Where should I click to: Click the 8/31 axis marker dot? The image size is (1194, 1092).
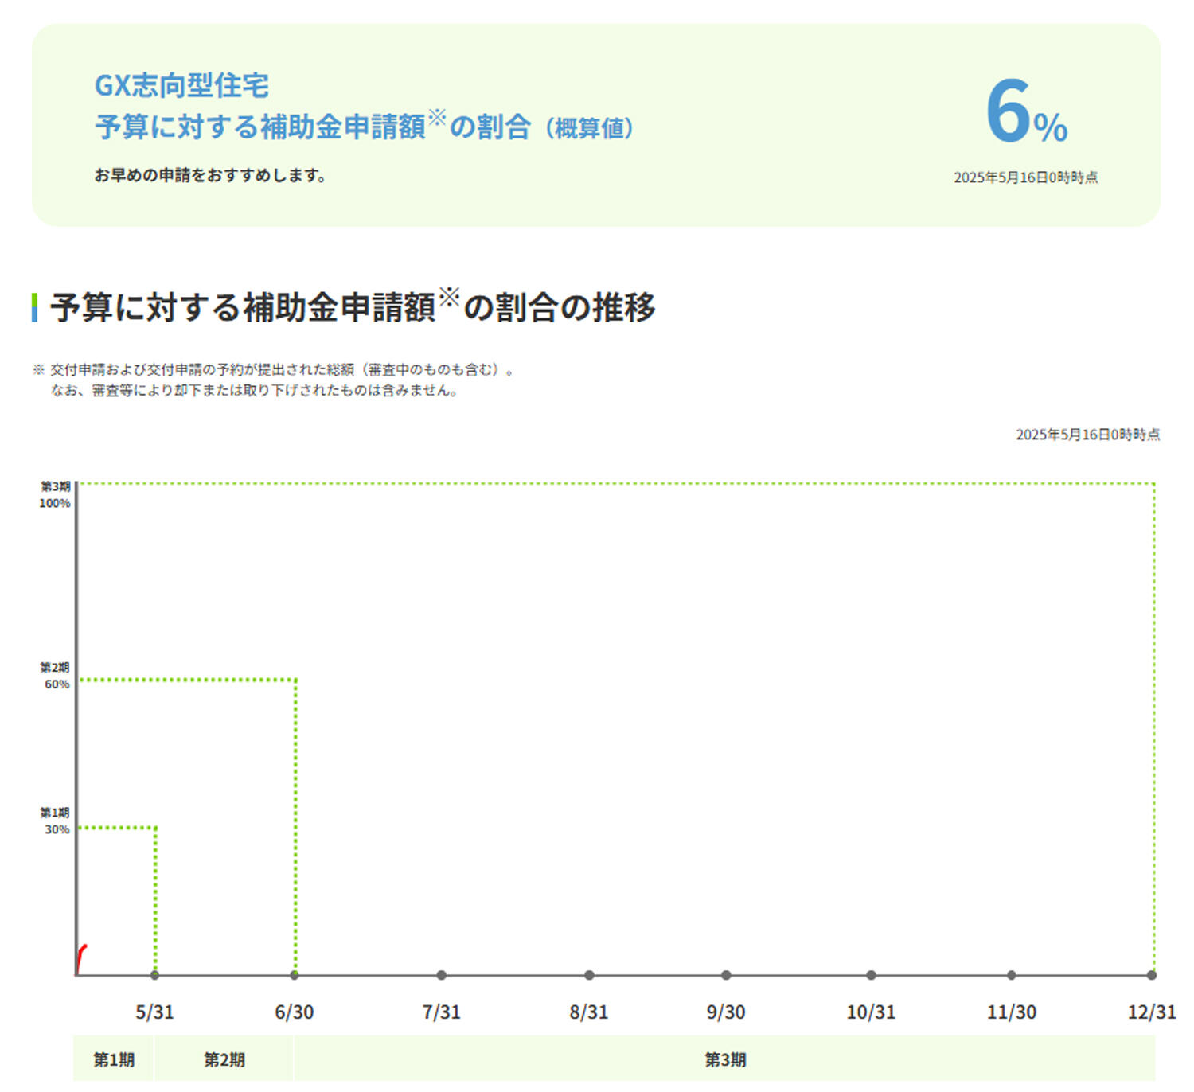589,975
